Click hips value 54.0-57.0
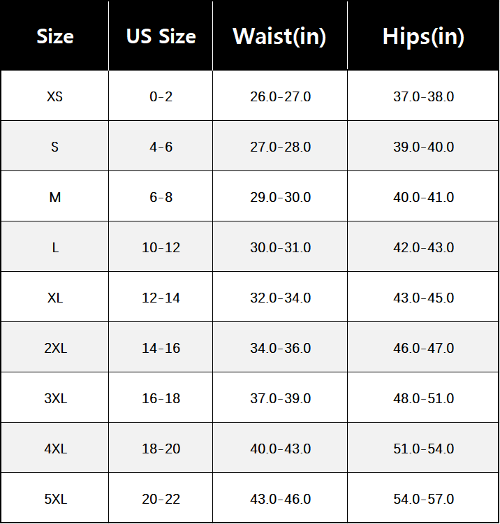500x524 pixels. pyautogui.click(x=423, y=499)
